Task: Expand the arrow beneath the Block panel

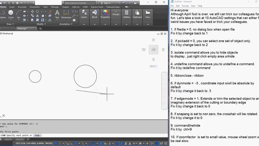Action: pyautogui.click(x=95, y=24)
